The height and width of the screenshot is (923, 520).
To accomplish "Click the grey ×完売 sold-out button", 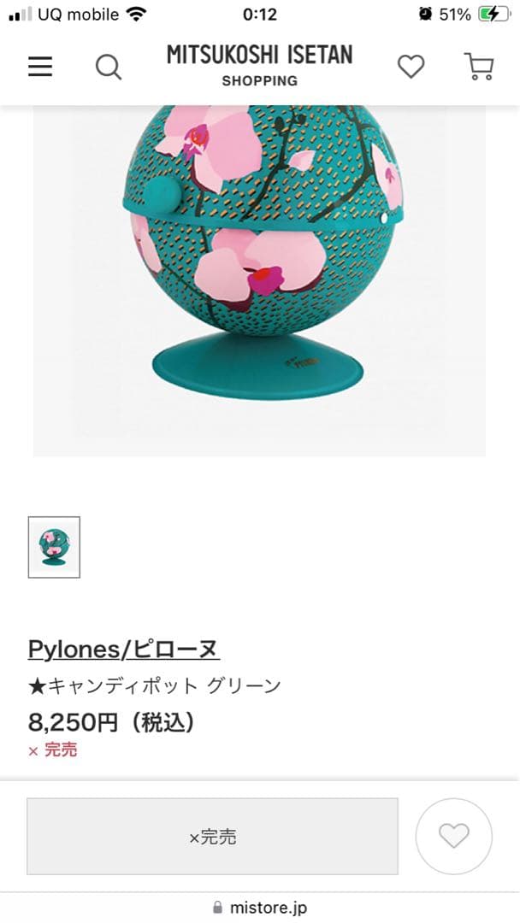I will pos(213,837).
